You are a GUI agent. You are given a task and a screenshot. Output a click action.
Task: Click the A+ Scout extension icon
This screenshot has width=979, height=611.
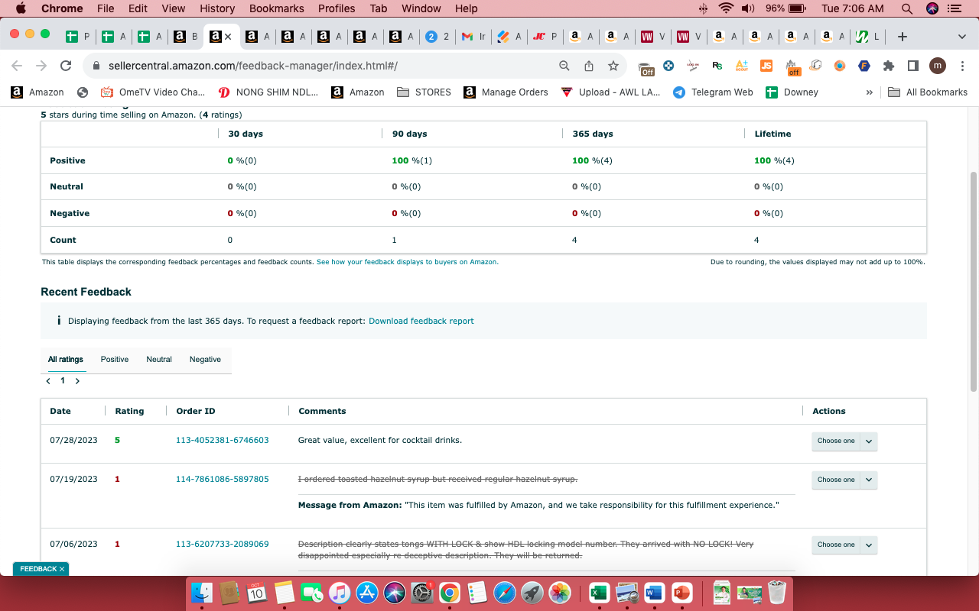tap(741, 66)
